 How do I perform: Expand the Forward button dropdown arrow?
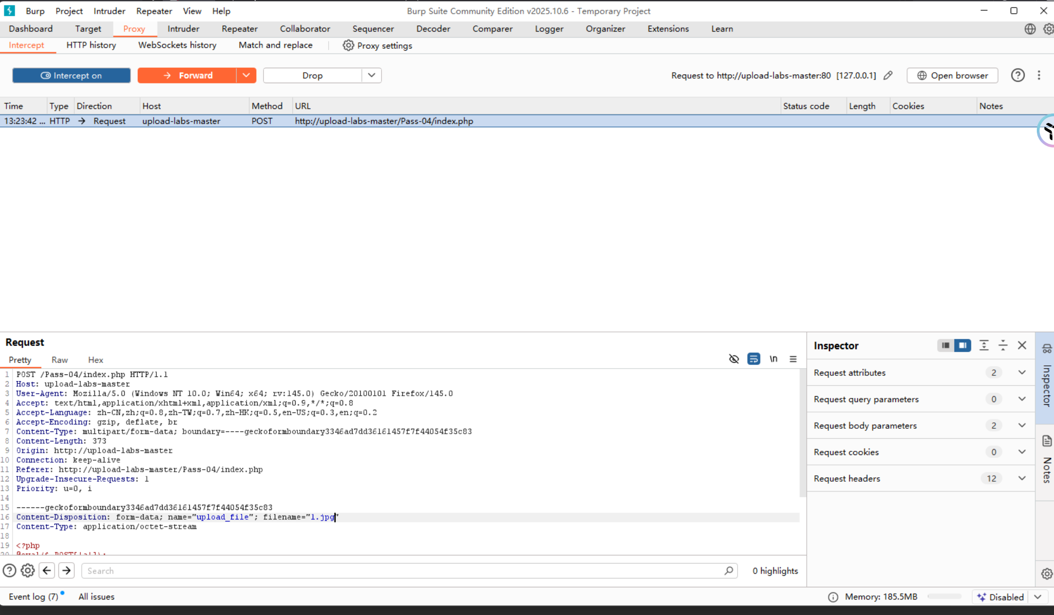[x=246, y=76]
